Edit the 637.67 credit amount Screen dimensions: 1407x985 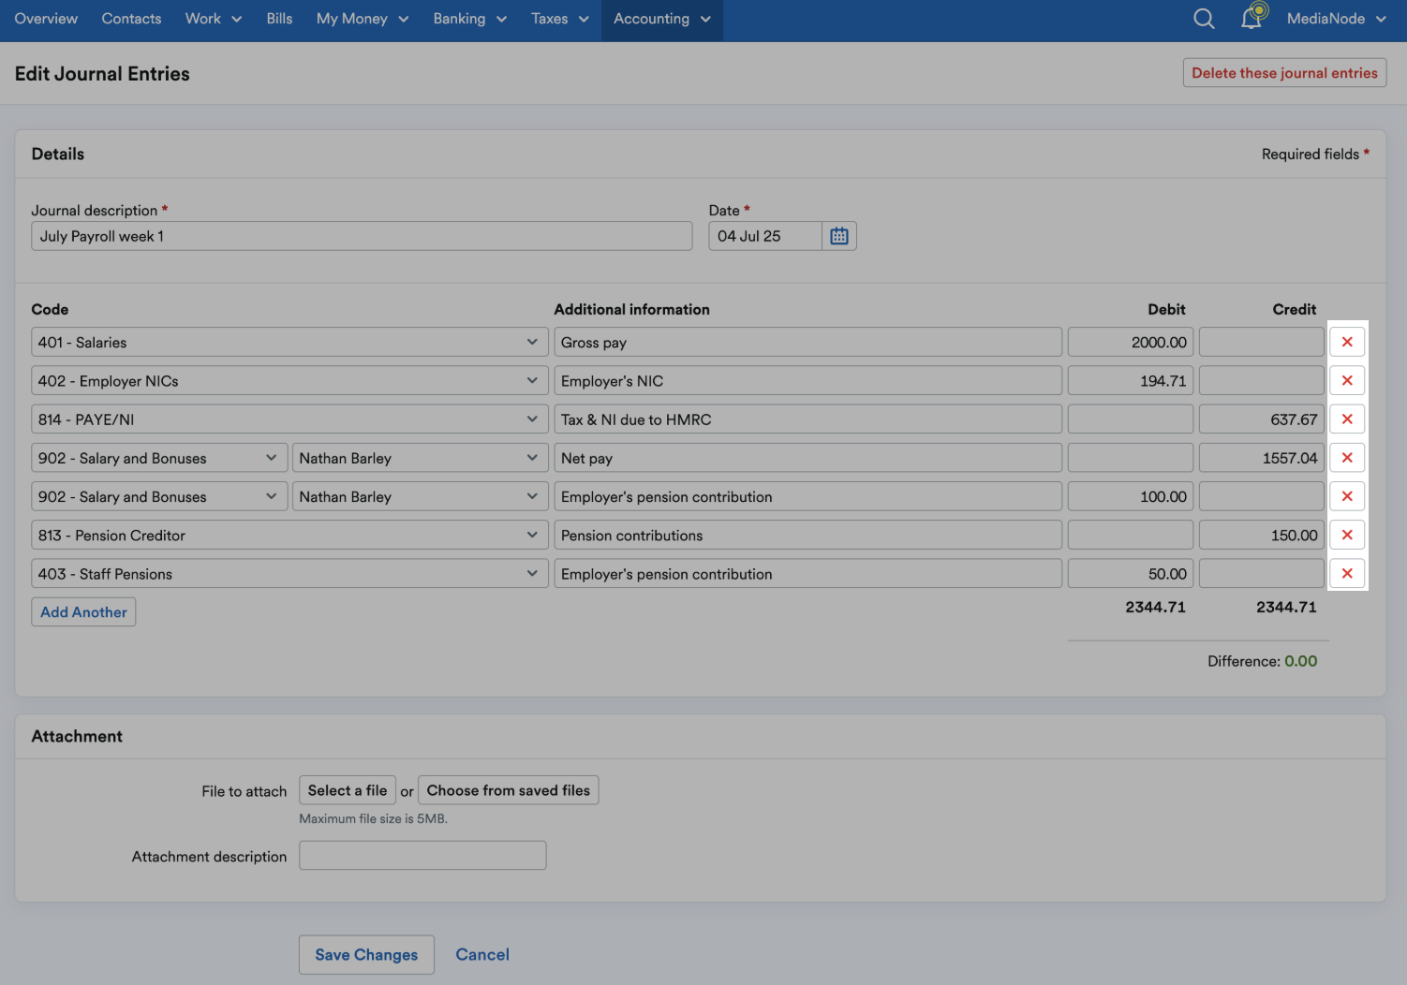coord(1262,419)
